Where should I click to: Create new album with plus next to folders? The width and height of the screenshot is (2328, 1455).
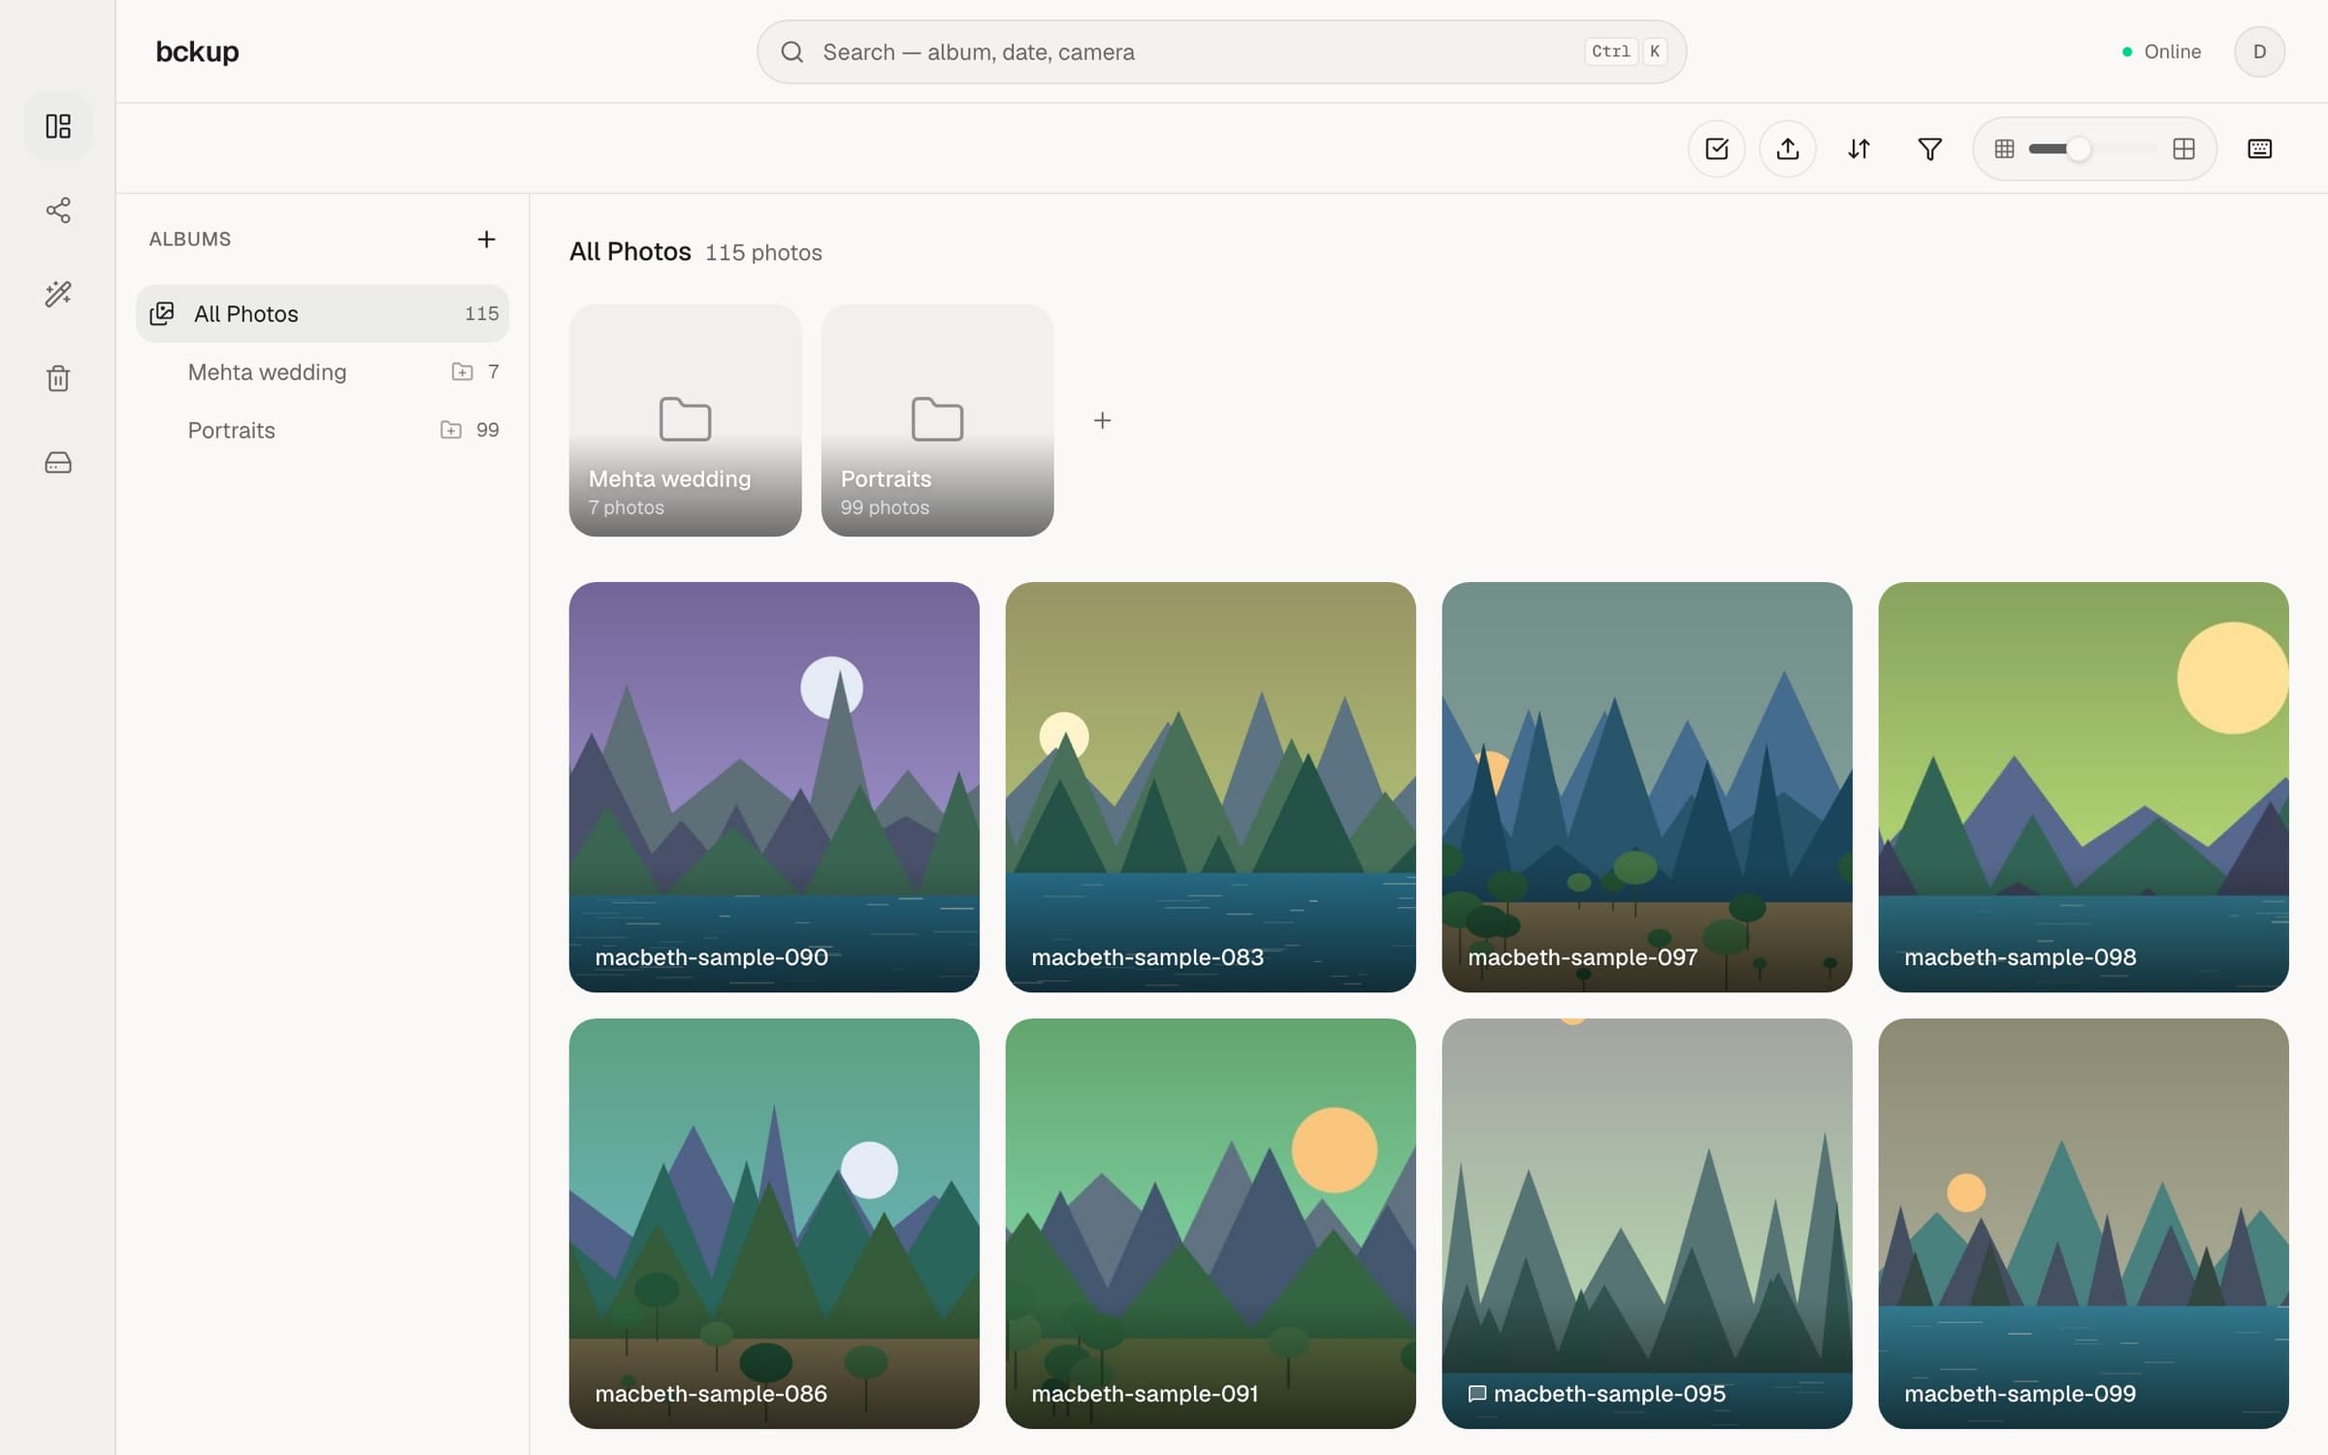pyautogui.click(x=1102, y=420)
